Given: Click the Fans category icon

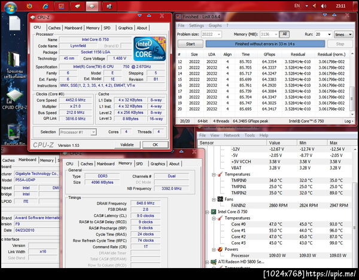Looking at the screenshot, I should point(220,199).
